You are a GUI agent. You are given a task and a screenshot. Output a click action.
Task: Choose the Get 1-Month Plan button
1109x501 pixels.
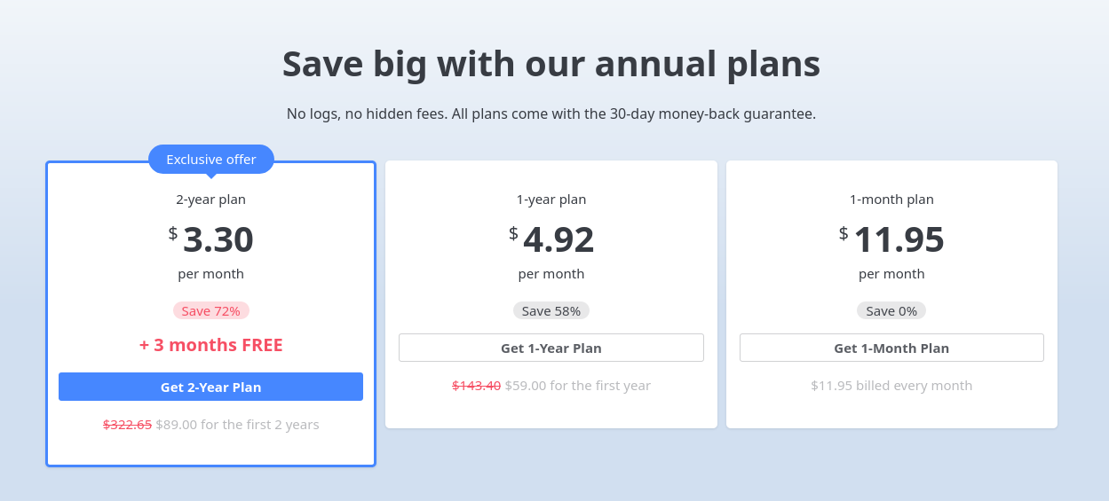(x=891, y=348)
